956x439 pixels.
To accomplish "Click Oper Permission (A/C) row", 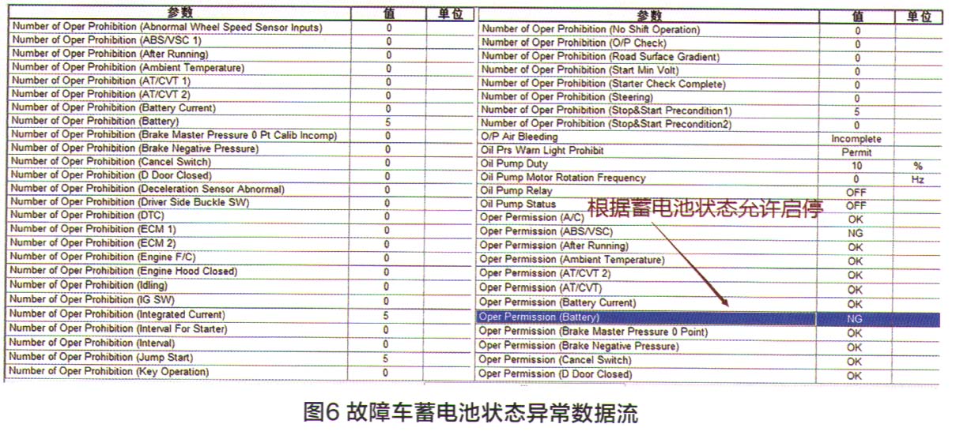I will point(709,218).
